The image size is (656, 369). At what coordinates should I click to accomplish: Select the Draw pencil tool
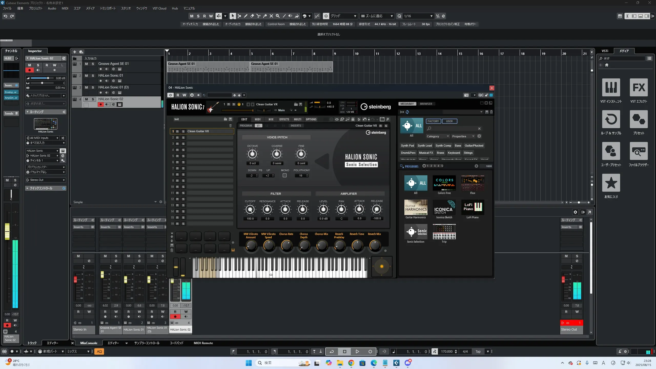245,16
